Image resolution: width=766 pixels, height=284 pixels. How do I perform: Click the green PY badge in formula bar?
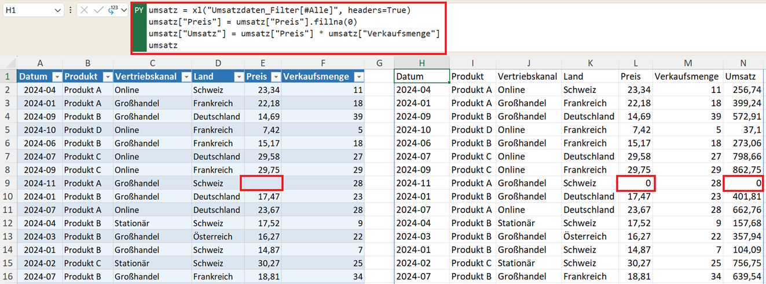coord(139,28)
